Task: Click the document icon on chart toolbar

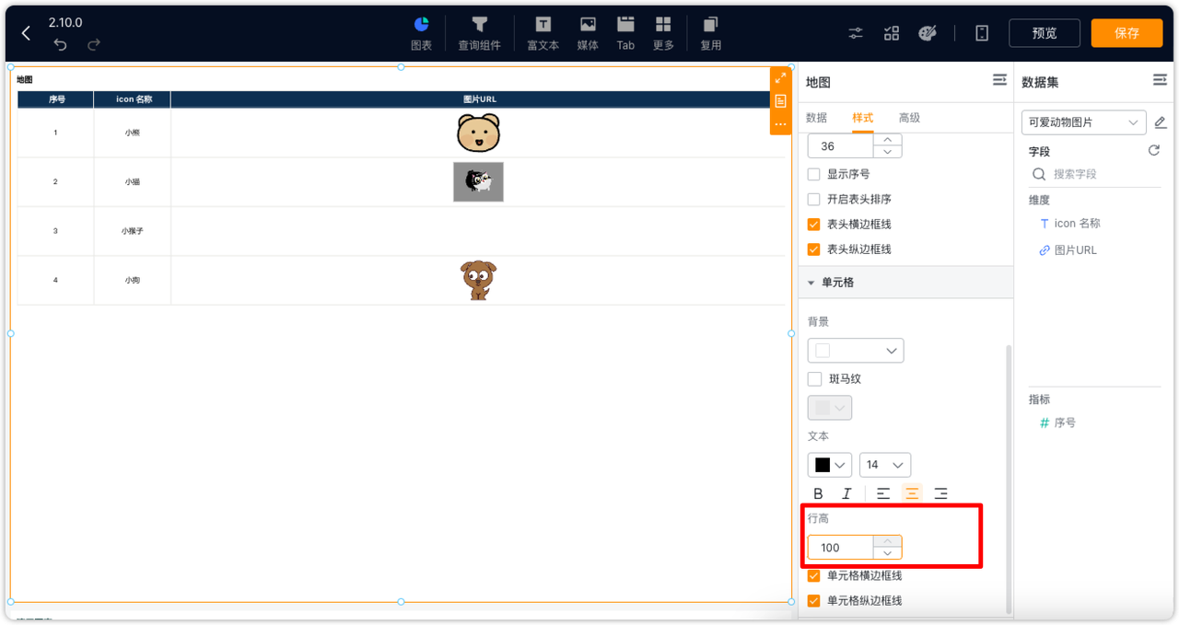Action: click(780, 100)
